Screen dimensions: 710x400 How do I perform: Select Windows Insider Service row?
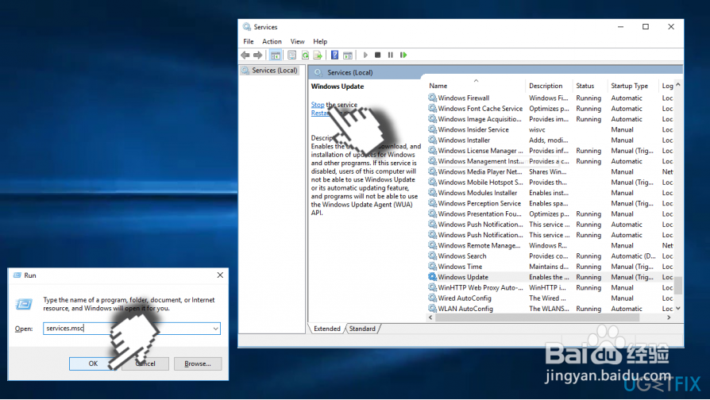click(550, 129)
